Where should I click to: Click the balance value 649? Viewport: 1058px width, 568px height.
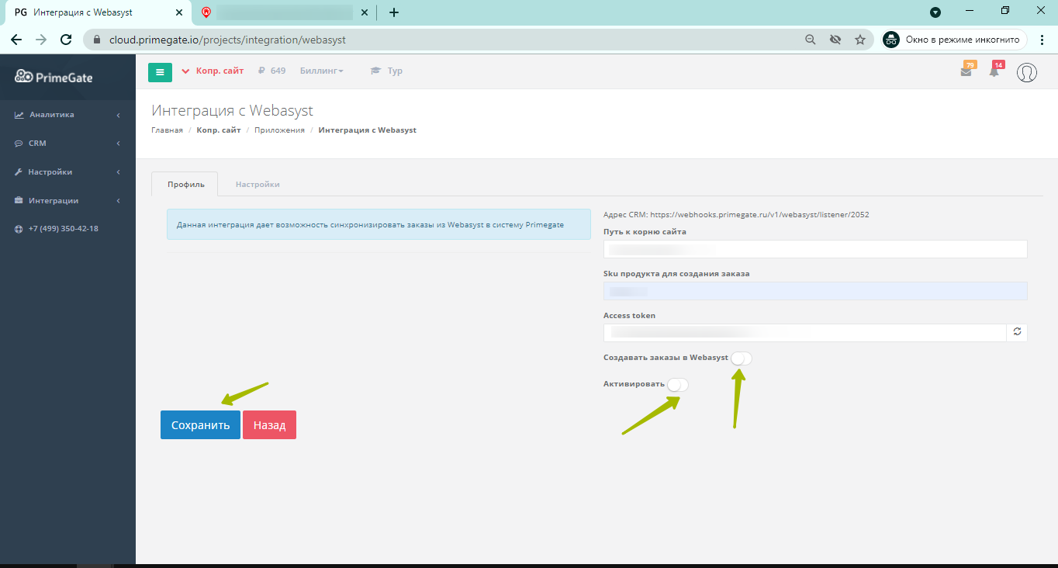click(x=278, y=71)
